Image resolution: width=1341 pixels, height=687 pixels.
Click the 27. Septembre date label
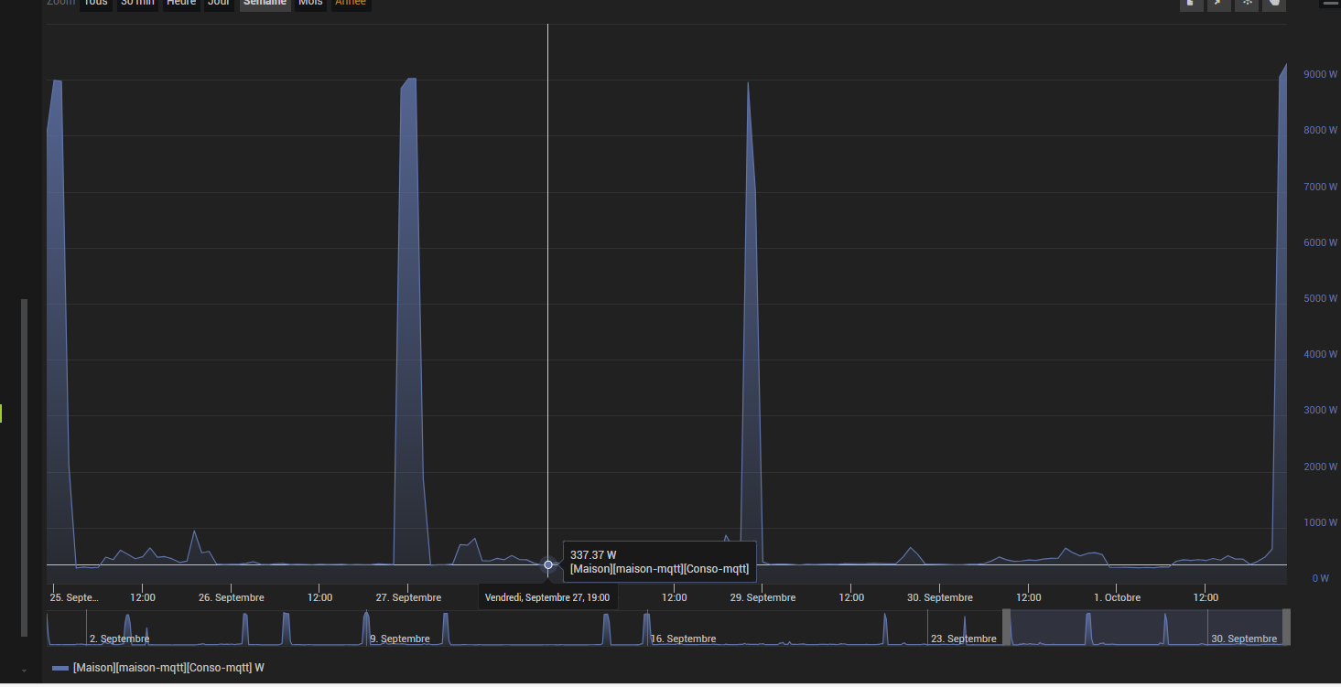pos(408,597)
